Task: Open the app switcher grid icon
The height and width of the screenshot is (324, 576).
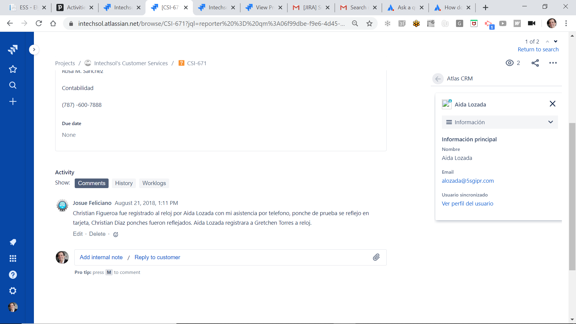Action: tap(13, 258)
